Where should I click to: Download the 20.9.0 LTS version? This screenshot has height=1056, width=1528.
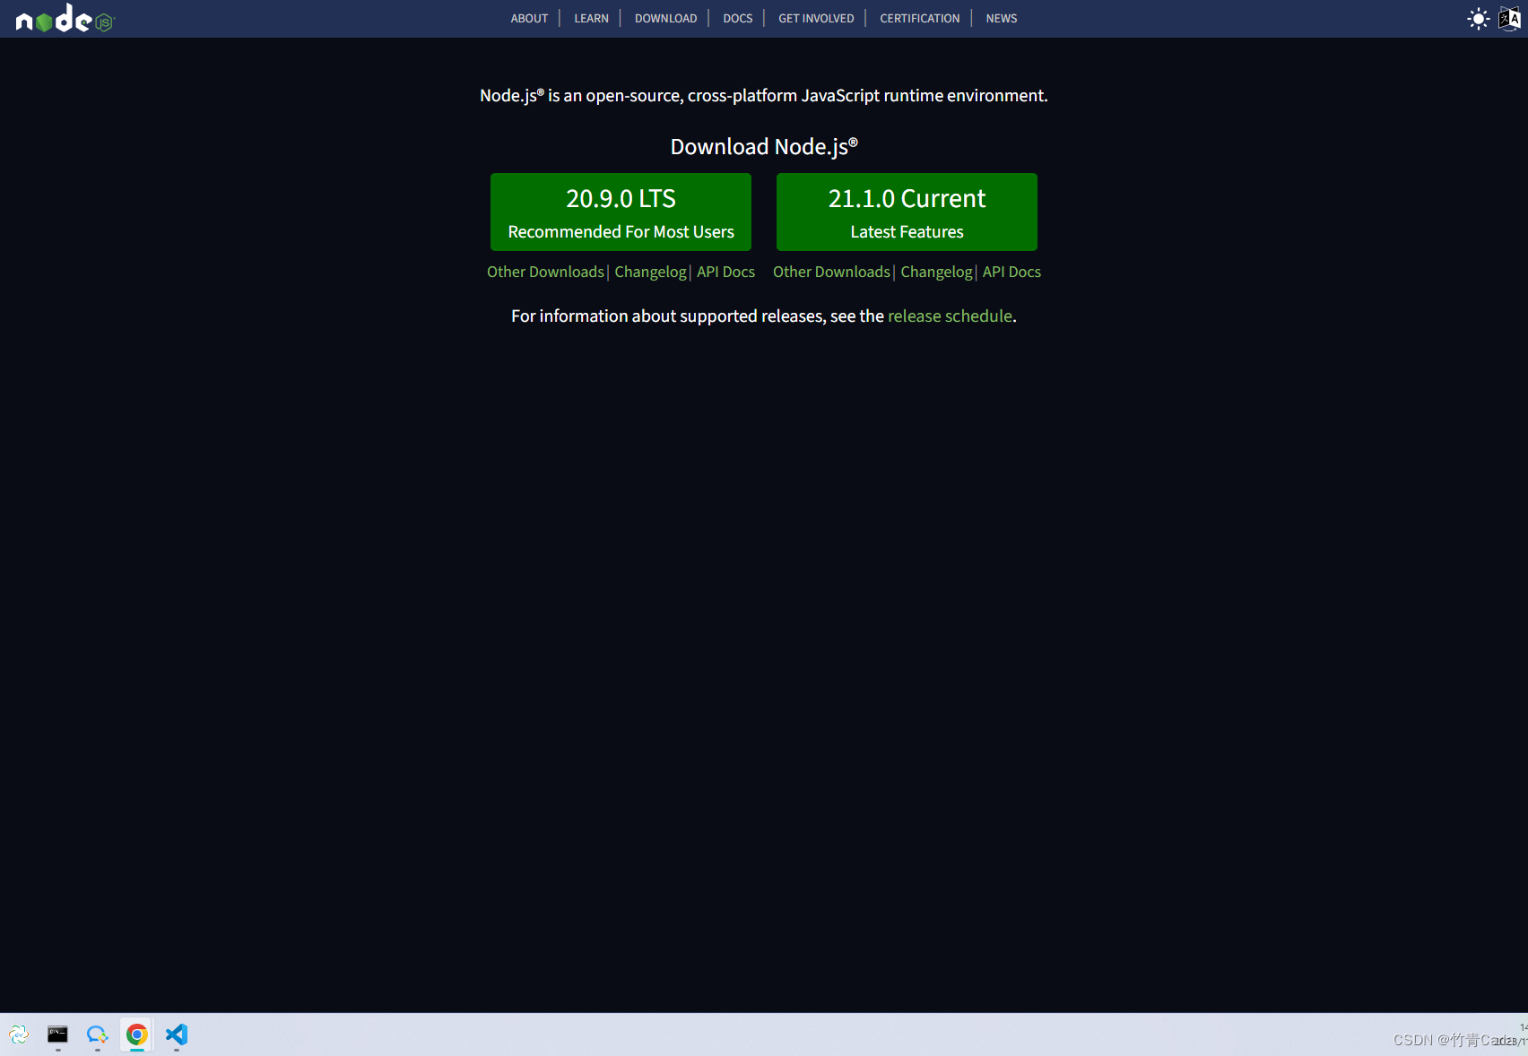point(621,212)
